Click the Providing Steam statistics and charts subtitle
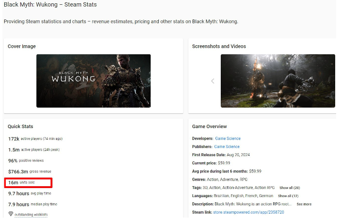 tap(121, 21)
